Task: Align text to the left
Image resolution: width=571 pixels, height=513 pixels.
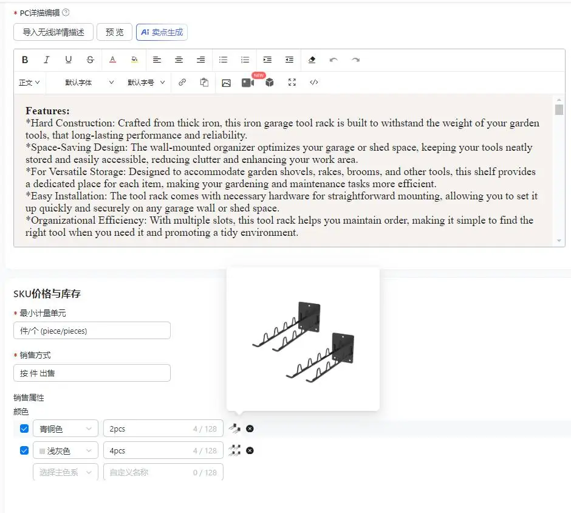Action: tap(157, 60)
